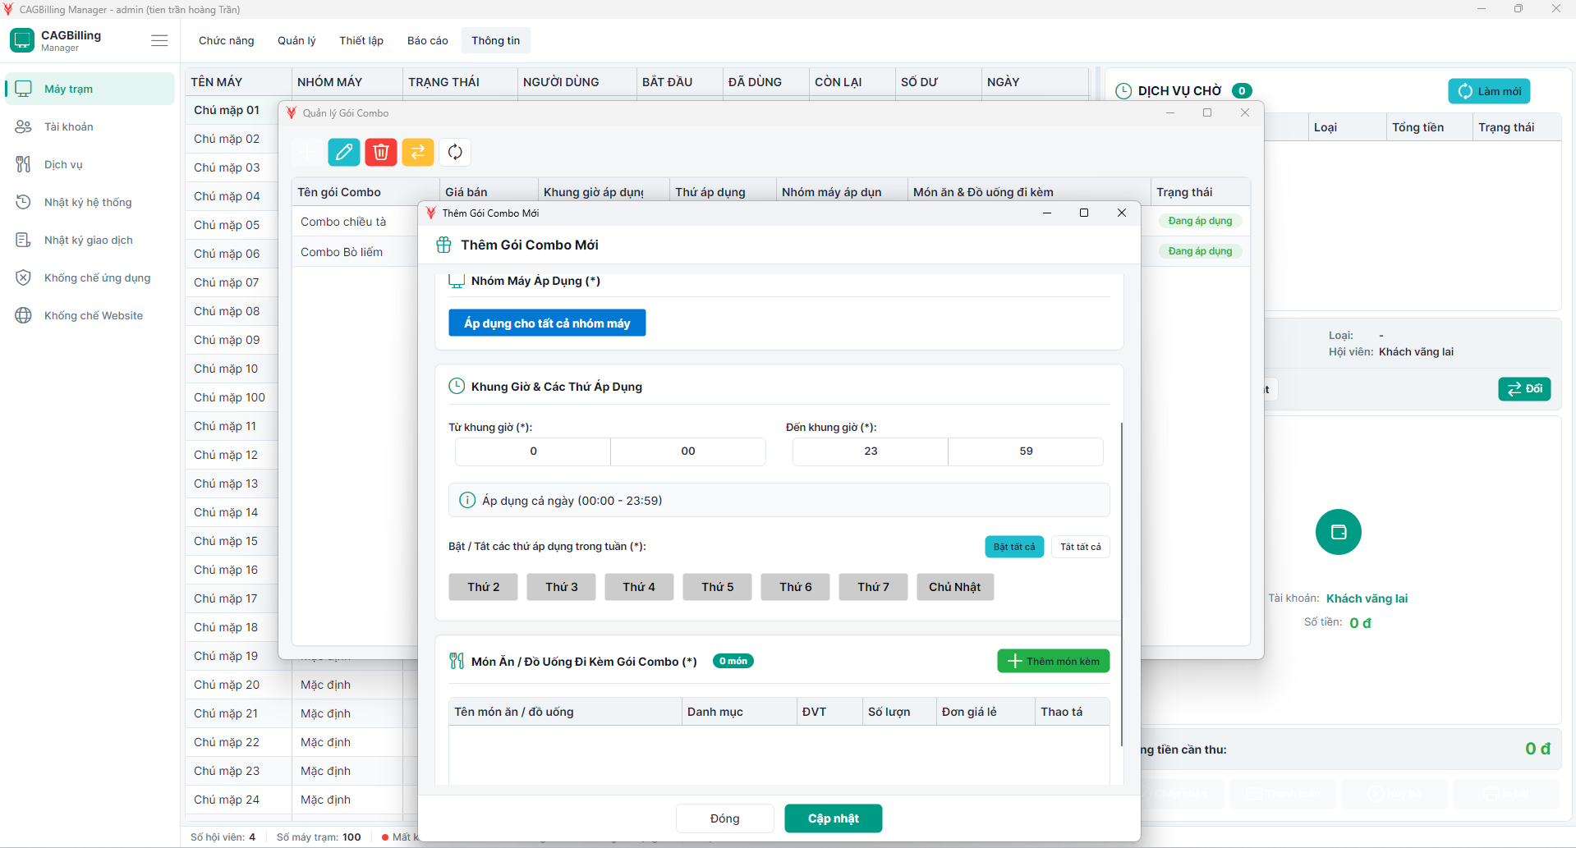Toggle the Chủ Nhật weekday button
The image size is (1576, 848).
coord(955,587)
